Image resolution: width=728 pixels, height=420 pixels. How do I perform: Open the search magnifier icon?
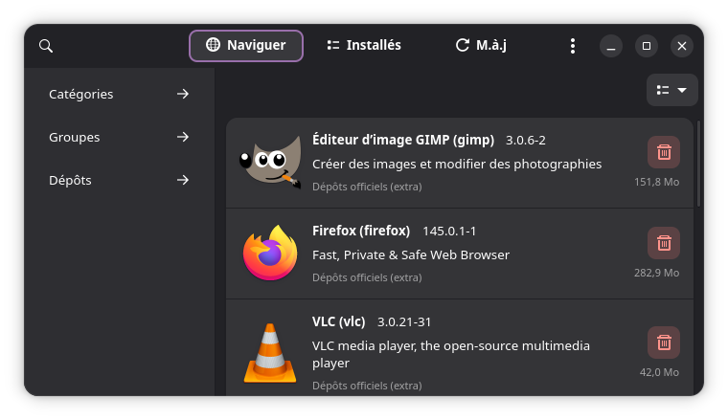pyautogui.click(x=46, y=46)
